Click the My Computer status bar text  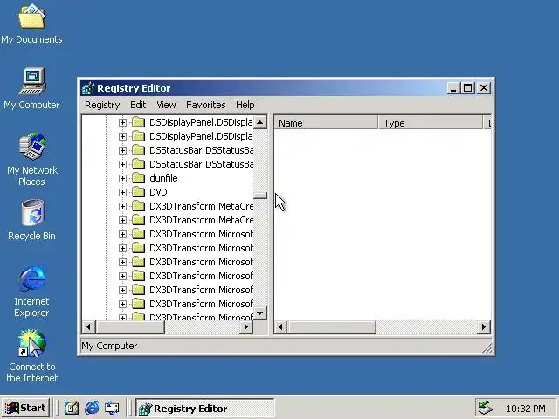pyautogui.click(x=109, y=346)
